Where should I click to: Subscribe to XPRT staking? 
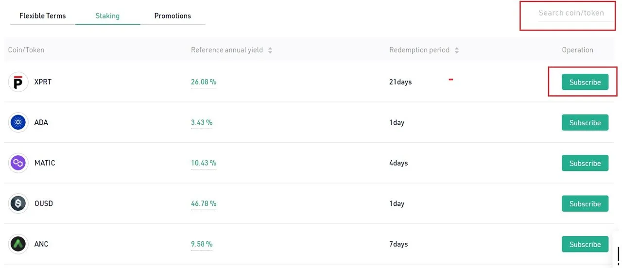coord(585,82)
